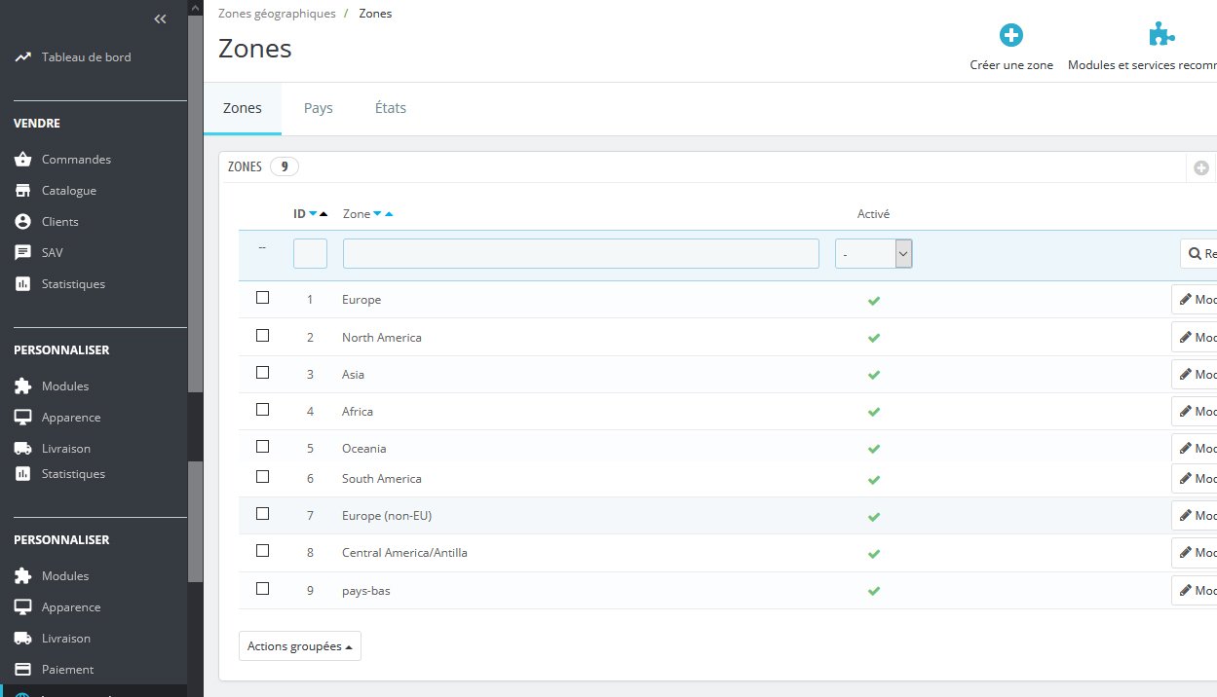
Task: Switch to the Pays tab
Action: pyautogui.click(x=318, y=108)
